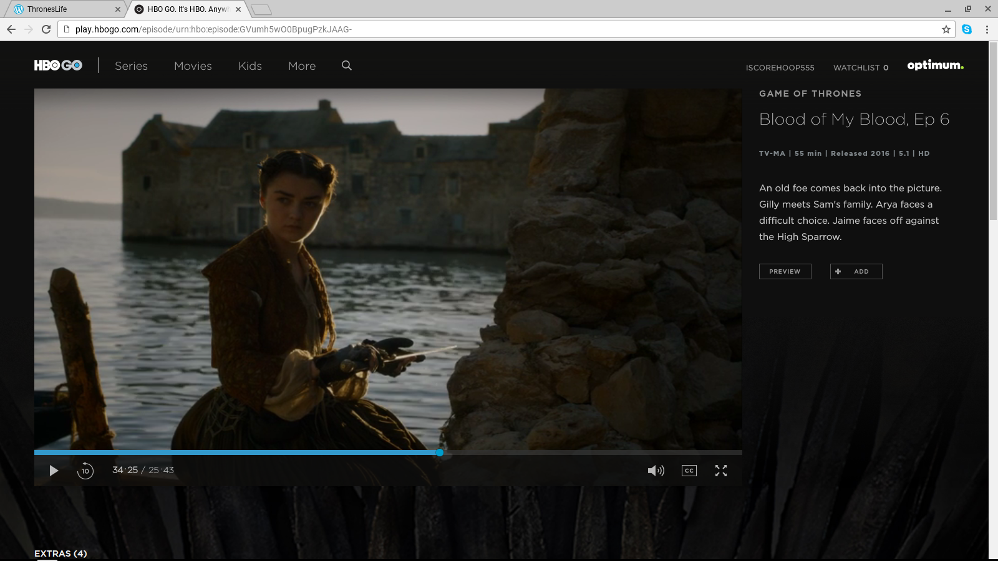The height and width of the screenshot is (561, 998).
Task: Click the HBO GO logo
Action: pyautogui.click(x=58, y=65)
